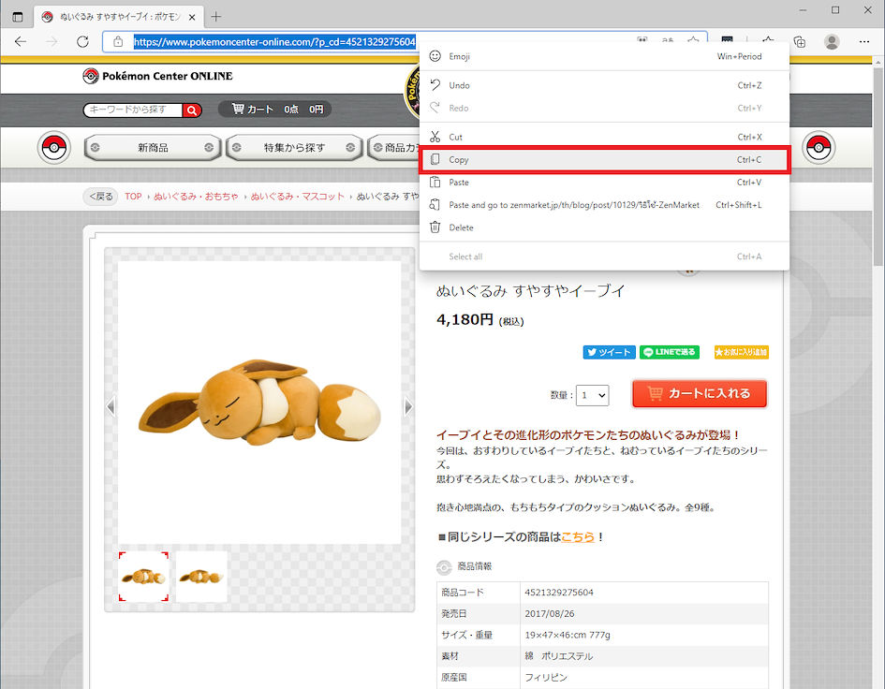View site information via the lock icon
This screenshot has height=689, width=885.
tap(118, 42)
